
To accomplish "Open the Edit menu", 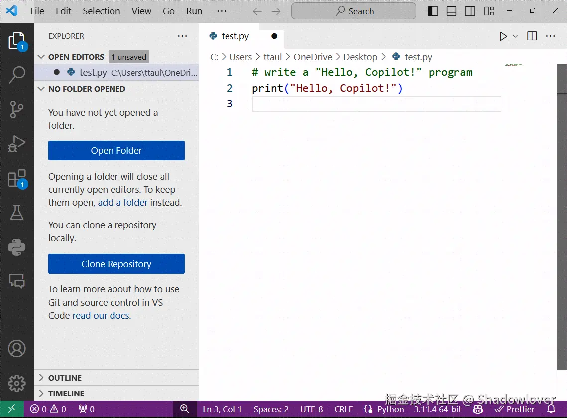I will pos(63,11).
